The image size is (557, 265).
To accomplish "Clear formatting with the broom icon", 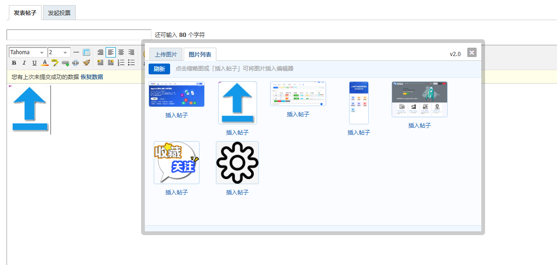I will (x=86, y=63).
